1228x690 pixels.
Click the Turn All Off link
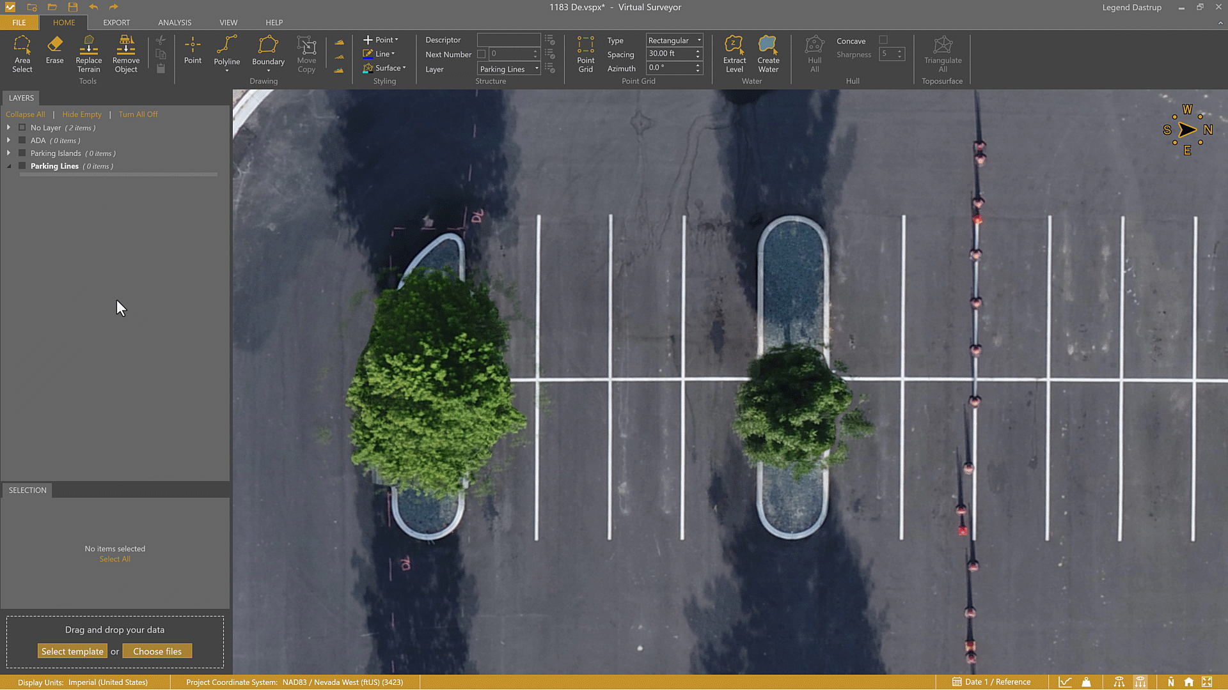[x=138, y=114]
